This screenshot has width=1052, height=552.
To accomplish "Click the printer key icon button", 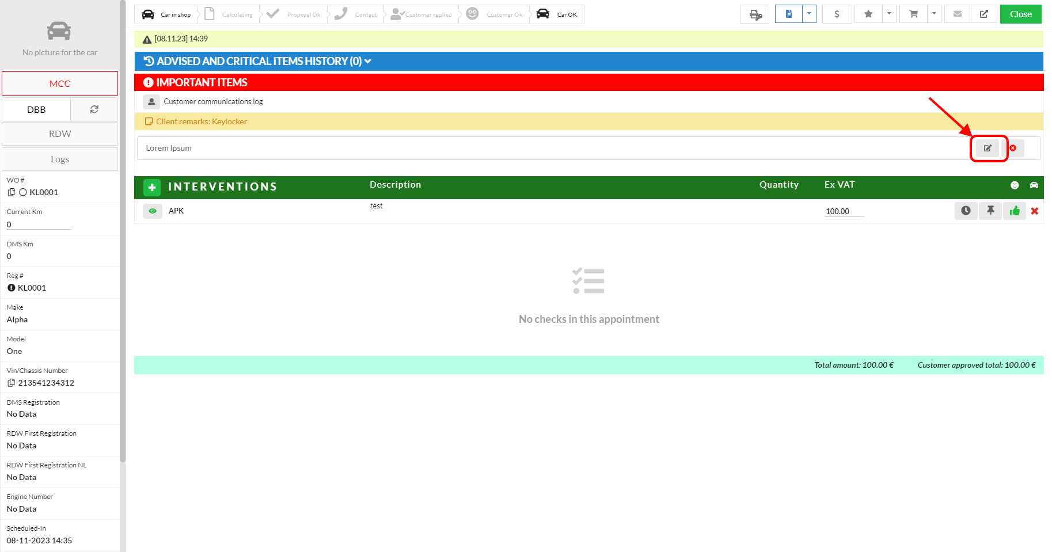I will [755, 14].
